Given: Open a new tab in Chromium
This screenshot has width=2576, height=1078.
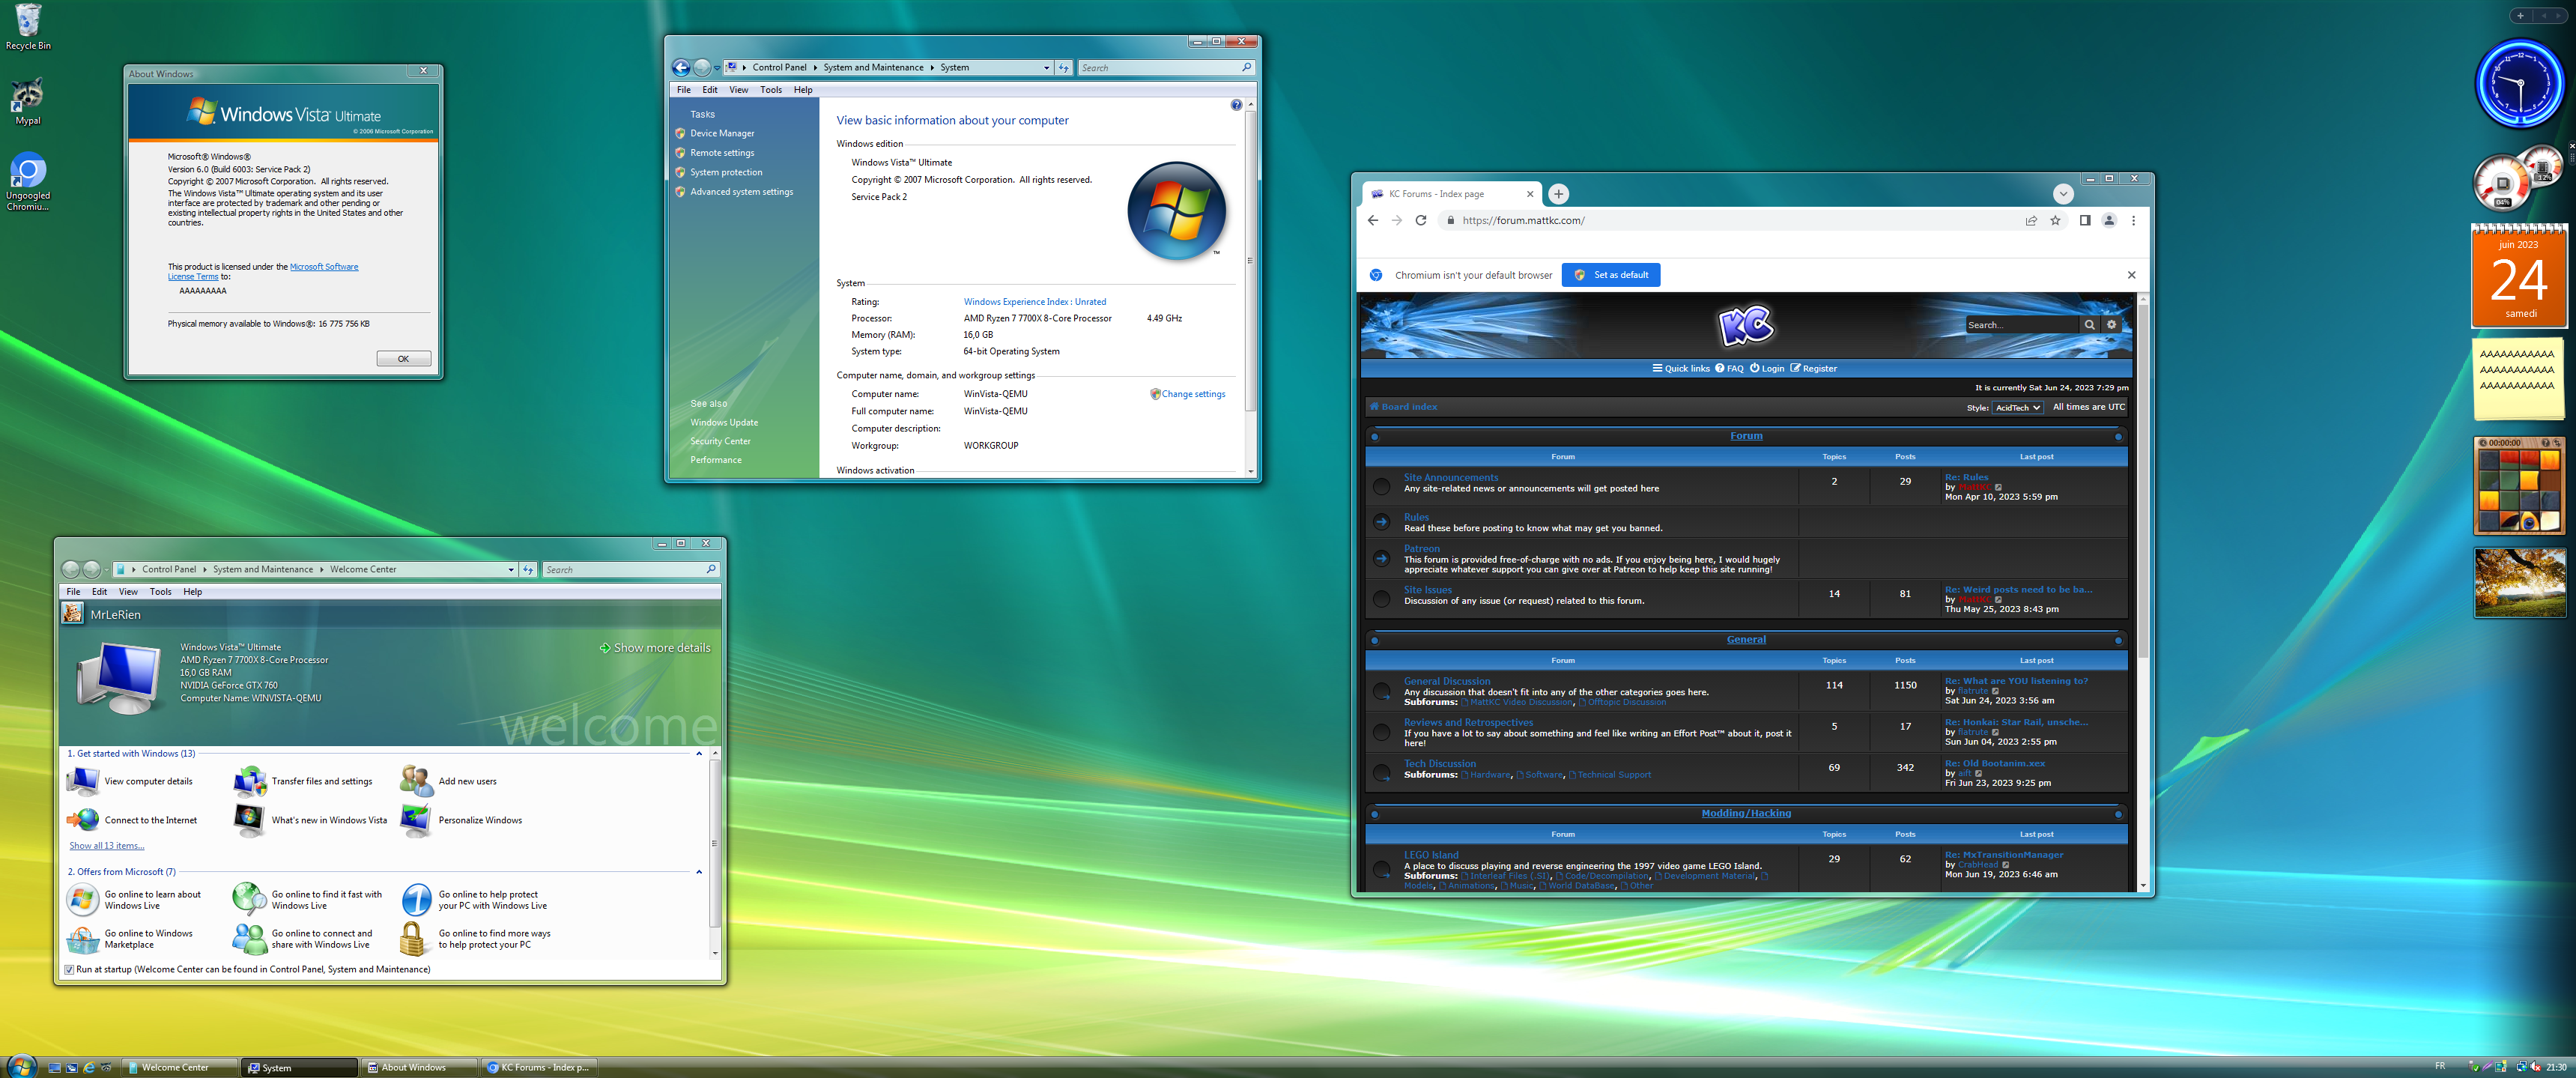Looking at the screenshot, I should tap(1558, 194).
